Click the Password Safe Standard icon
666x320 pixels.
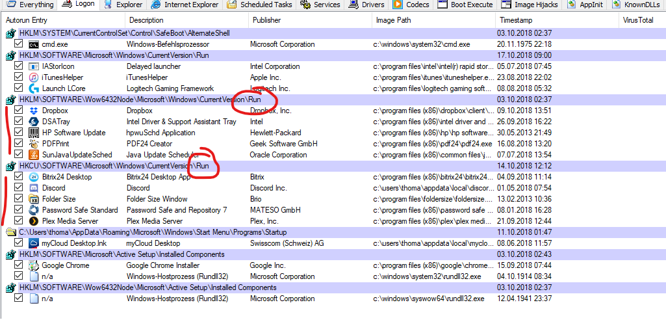(x=34, y=210)
